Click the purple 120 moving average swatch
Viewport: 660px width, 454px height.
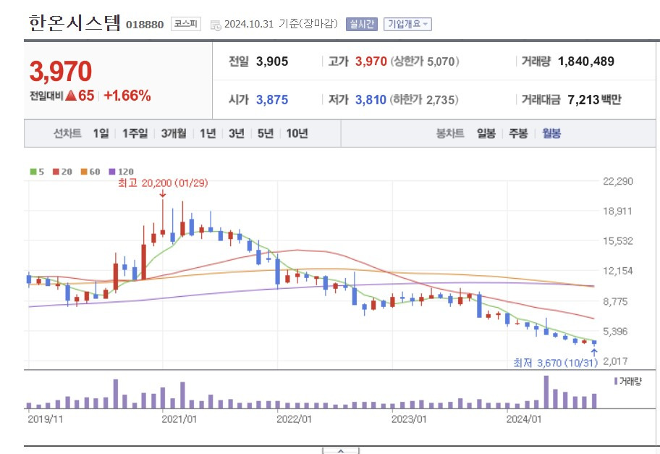tap(112, 172)
